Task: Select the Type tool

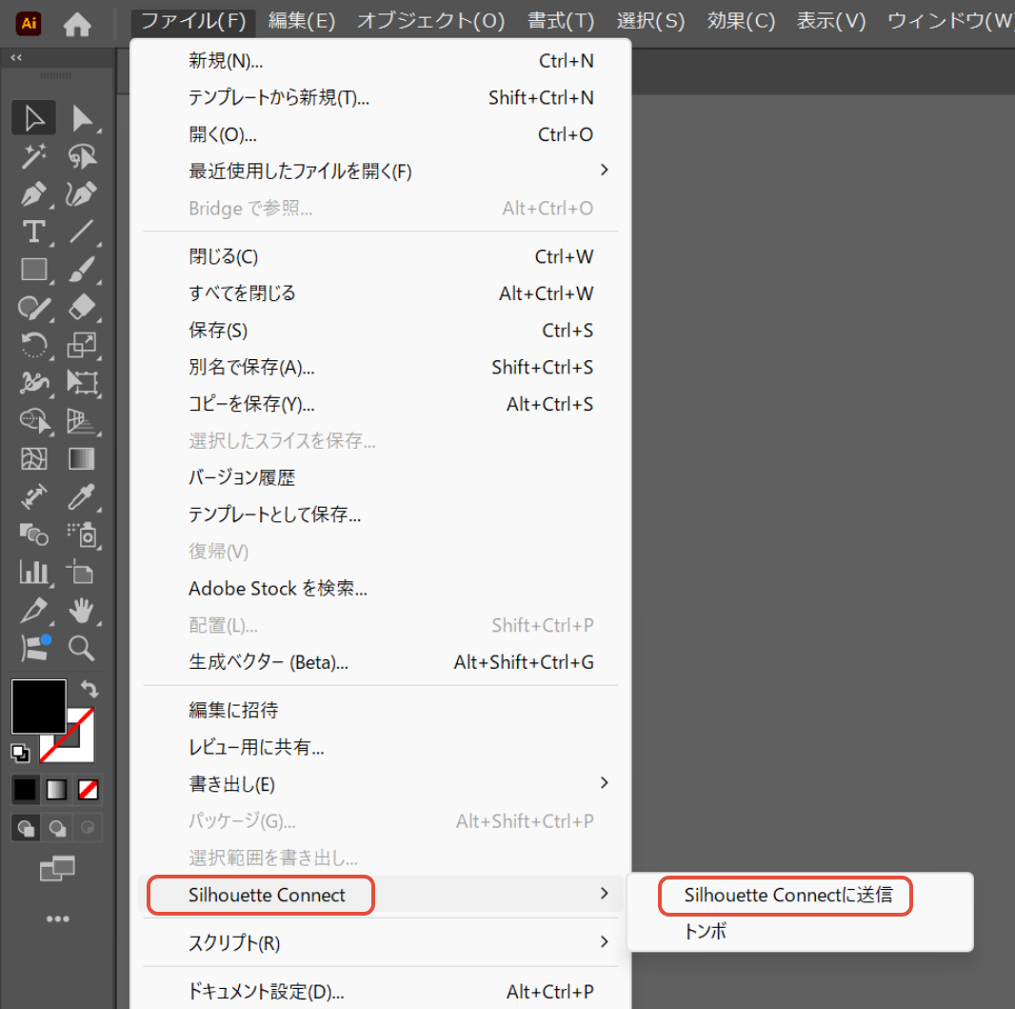Action: tap(33, 232)
